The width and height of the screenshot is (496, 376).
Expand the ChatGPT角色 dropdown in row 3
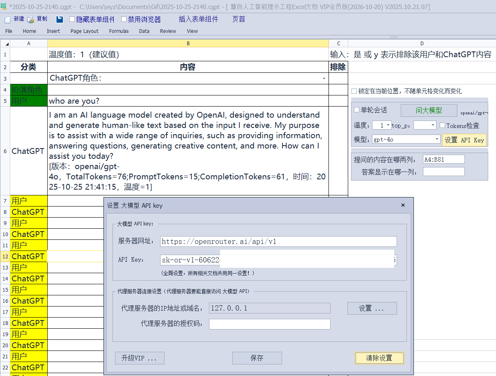(324, 79)
